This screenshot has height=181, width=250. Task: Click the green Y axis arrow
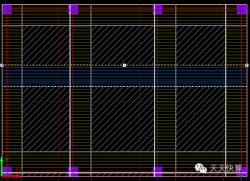pos(2,166)
